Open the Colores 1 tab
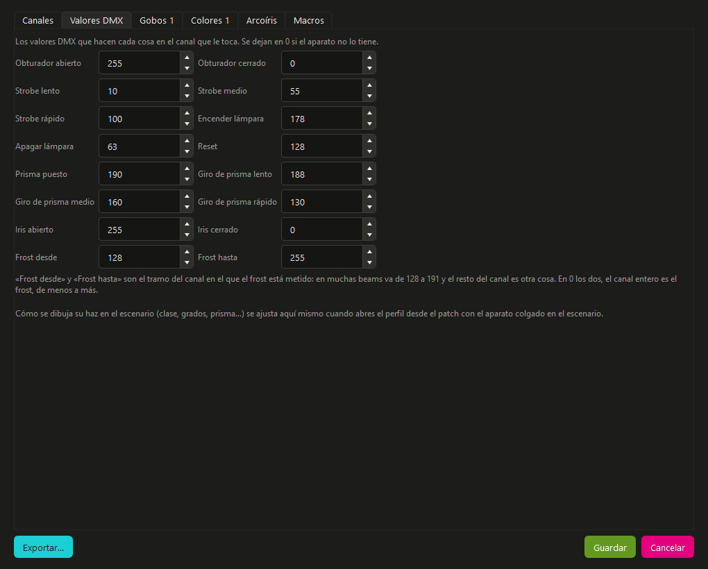 210,20
